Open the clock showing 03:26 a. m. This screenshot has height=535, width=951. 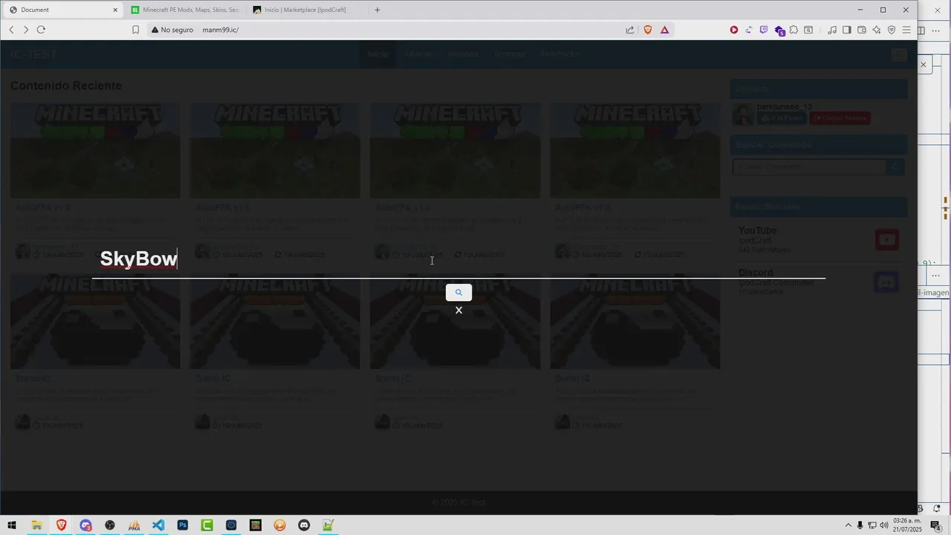[x=907, y=525]
